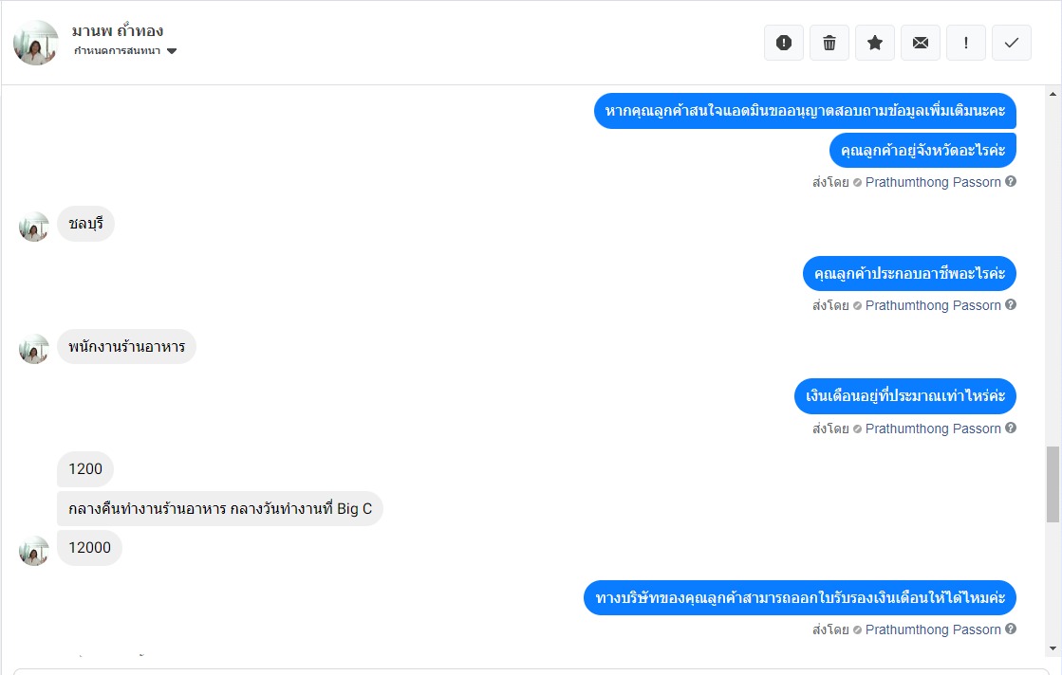
Task: Open the กำหนดการสนทนา dropdown arrow
Action: (172, 51)
